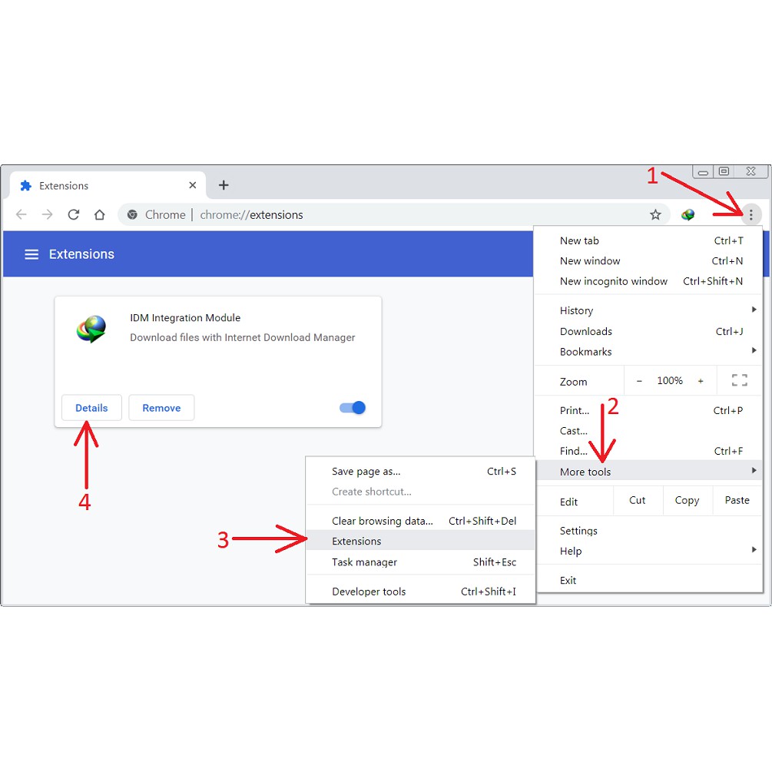The height and width of the screenshot is (772, 772).
Task: Select Extensions in More tools submenu
Action: coord(356,542)
